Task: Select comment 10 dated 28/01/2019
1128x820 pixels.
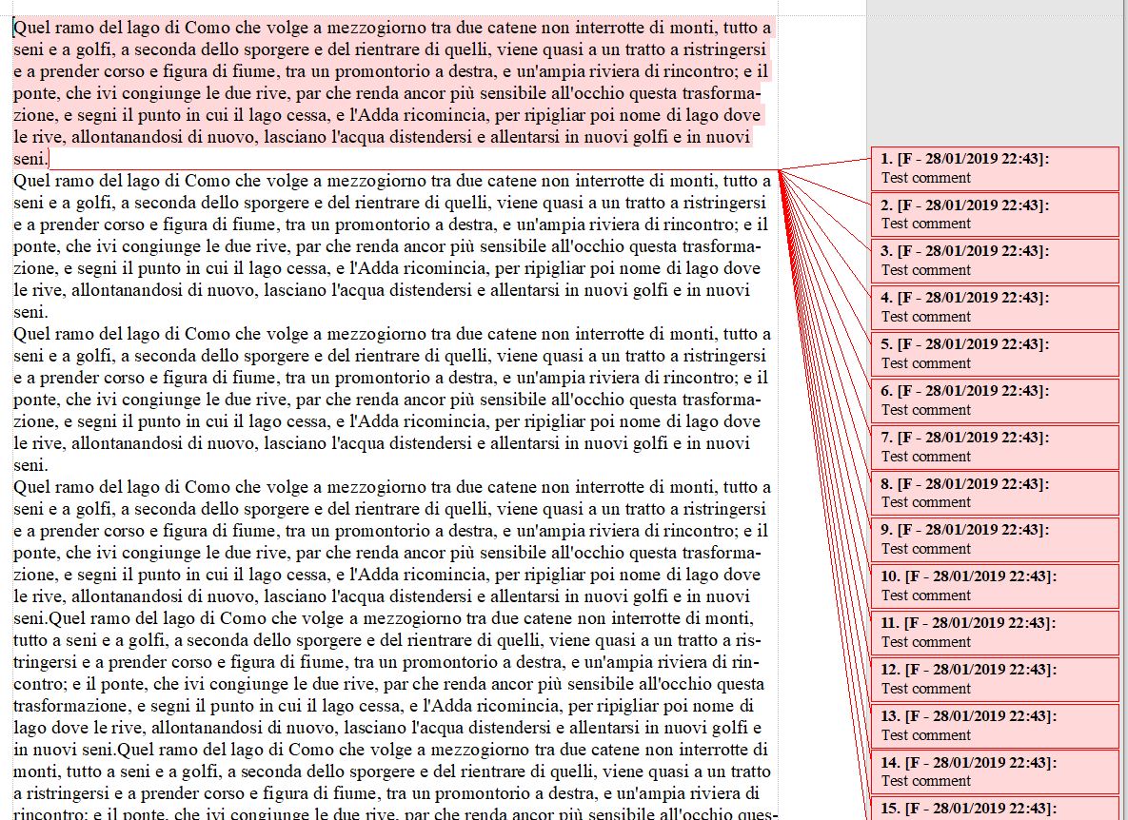Action: [995, 586]
